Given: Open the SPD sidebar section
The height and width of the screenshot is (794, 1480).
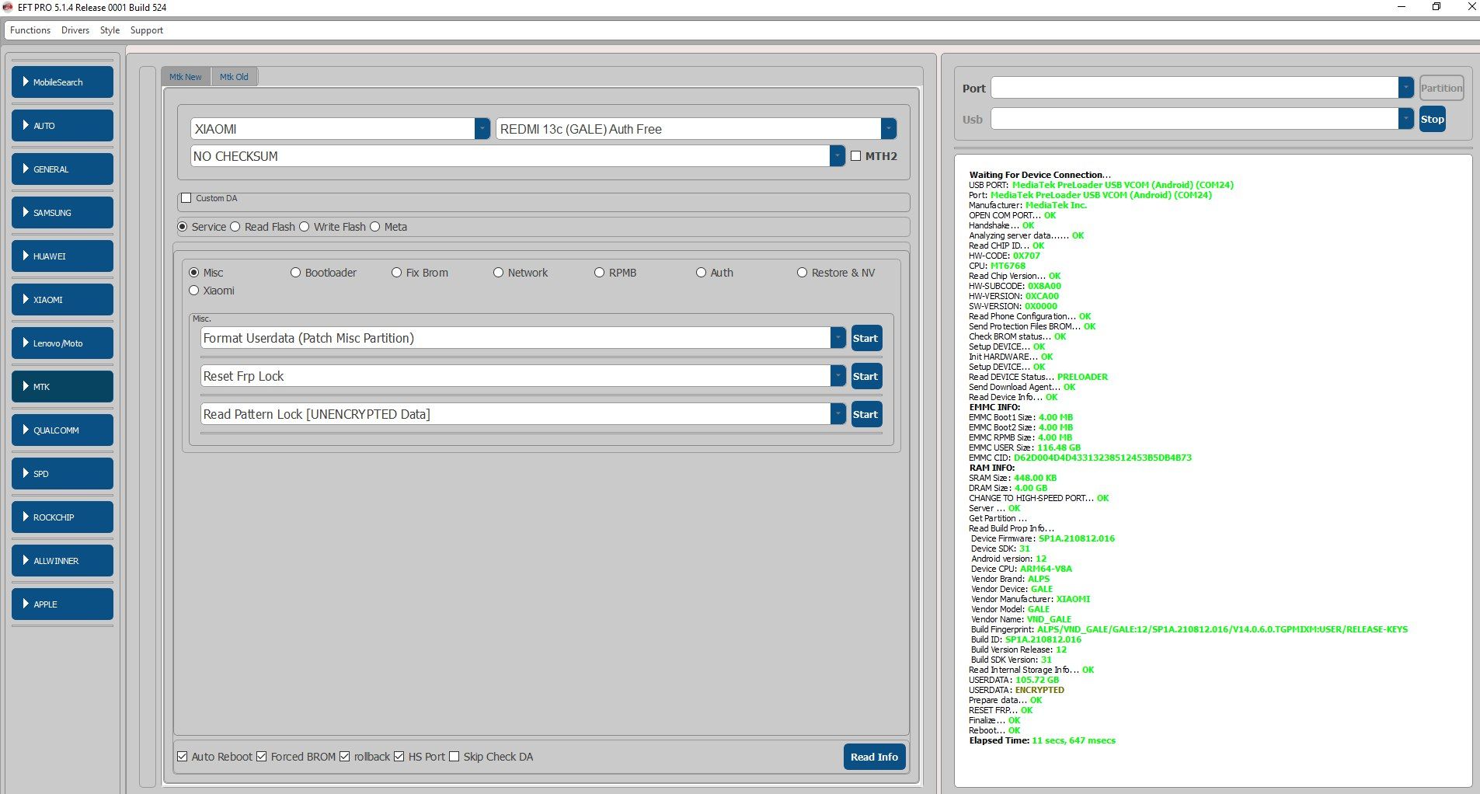Looking at the screenshot, I should pyautogui.click(x=62, y=474).
